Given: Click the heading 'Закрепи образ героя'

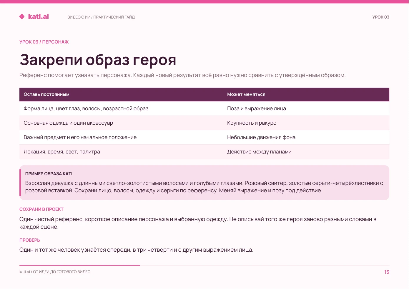Looking at the screenshot, I should point(98,60).
